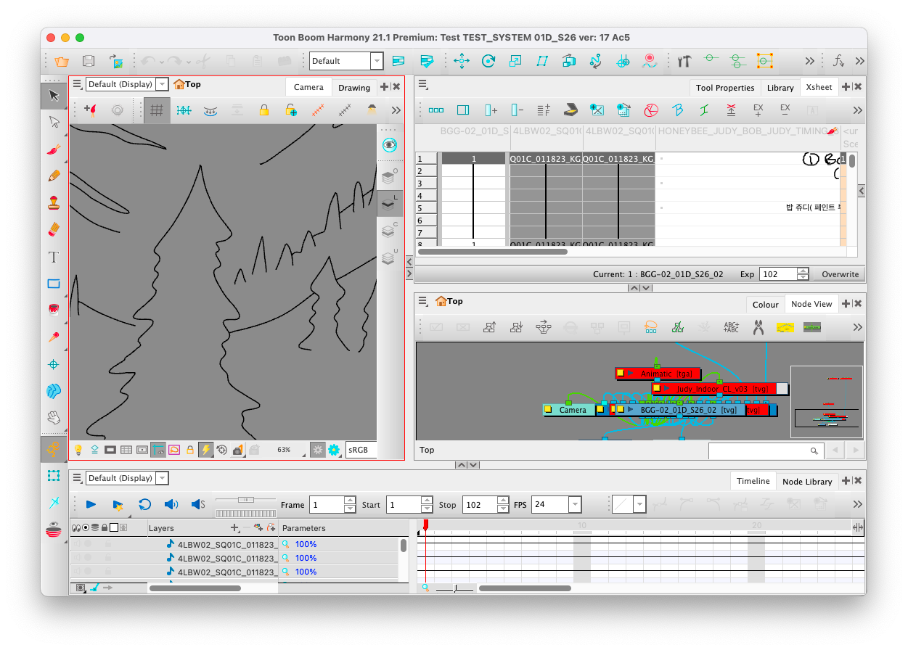Switch to the Library tab
The height and width of the screenshot is (650, 908).
(780, 88)
